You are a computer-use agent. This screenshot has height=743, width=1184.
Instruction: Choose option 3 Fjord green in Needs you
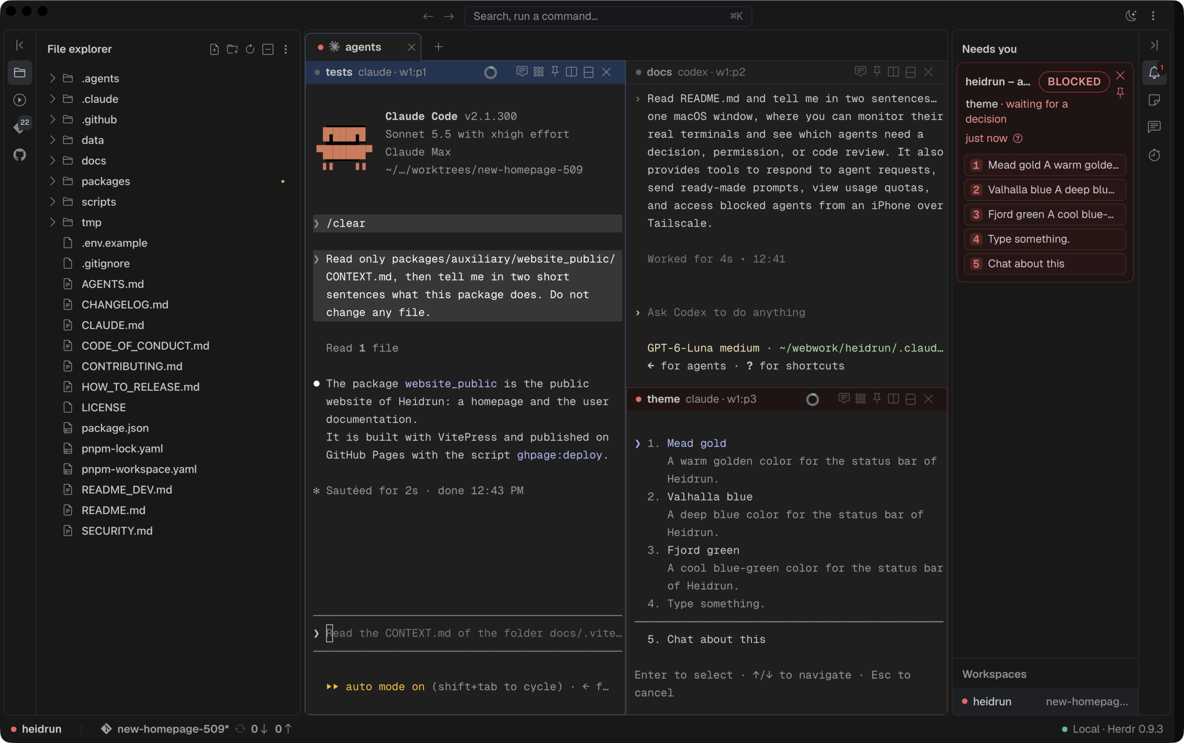click(1044, 214)
